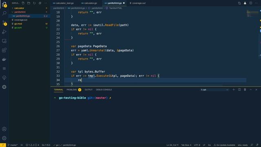Image resolution: width=261 pixels, height=147 pixels.
Task: Click Unmarshal in line 27
Action: coord(97,50)
